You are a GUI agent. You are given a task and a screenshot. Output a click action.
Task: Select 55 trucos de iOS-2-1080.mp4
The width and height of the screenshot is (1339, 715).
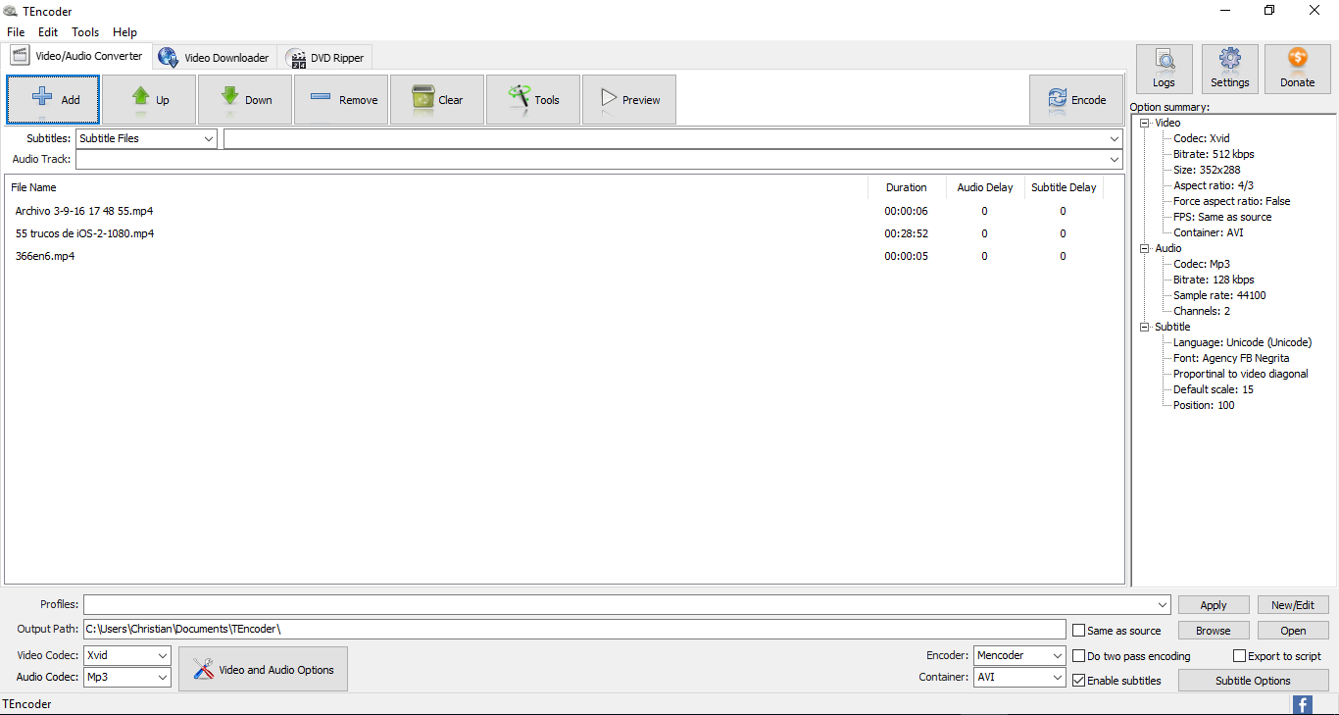[84, 233]
